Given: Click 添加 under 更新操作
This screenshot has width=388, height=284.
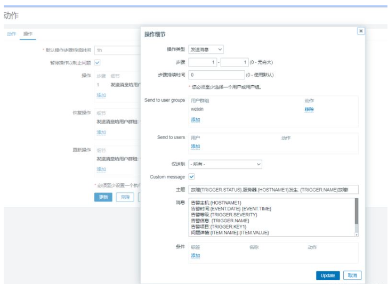Looking at the screenshot, I should (x=101, y=169).
